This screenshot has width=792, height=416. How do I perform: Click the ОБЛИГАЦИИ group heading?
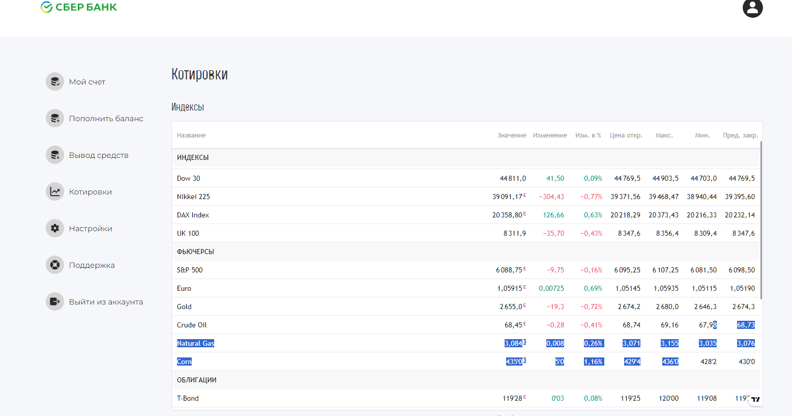click(x=196, y=380)
